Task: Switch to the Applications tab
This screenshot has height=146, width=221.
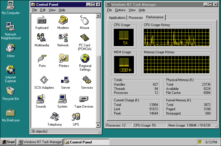Action: [117, 18]
